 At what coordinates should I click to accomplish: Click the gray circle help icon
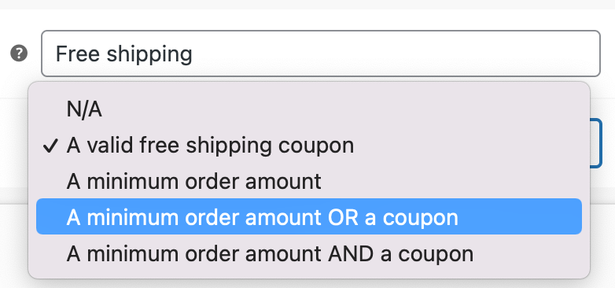19,54
